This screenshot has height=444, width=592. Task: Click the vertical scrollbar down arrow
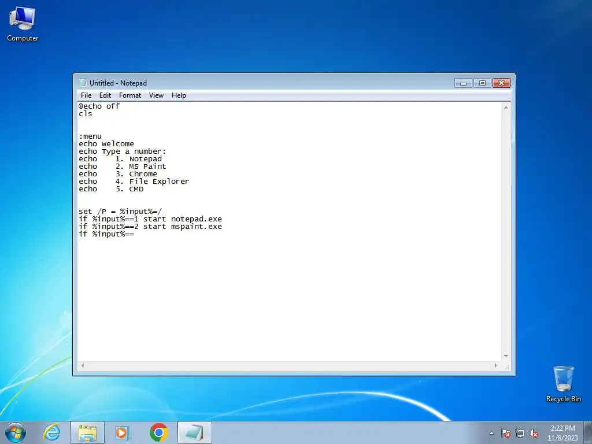[506, 356]
